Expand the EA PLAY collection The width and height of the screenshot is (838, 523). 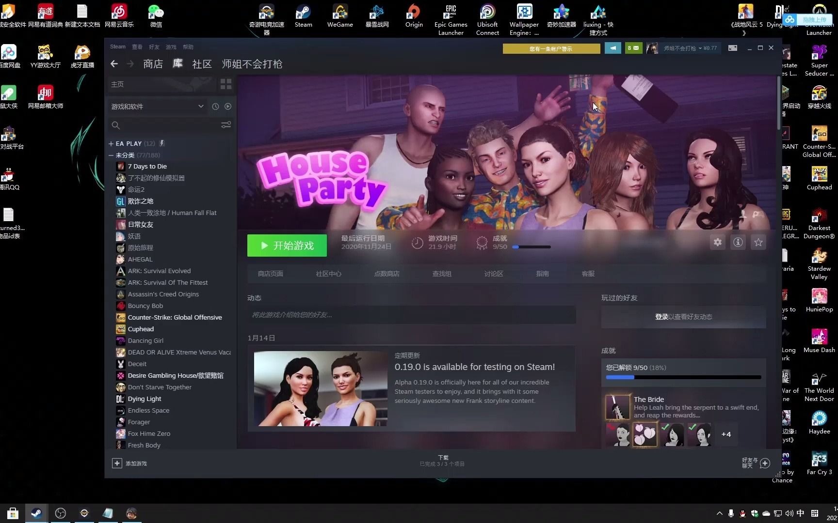pyautogui.click(x=111, y=144)
